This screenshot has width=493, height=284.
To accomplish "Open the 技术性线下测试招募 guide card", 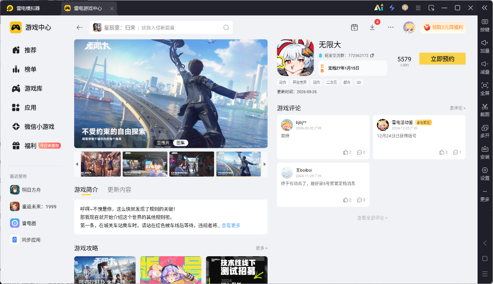I will [236, 270].
